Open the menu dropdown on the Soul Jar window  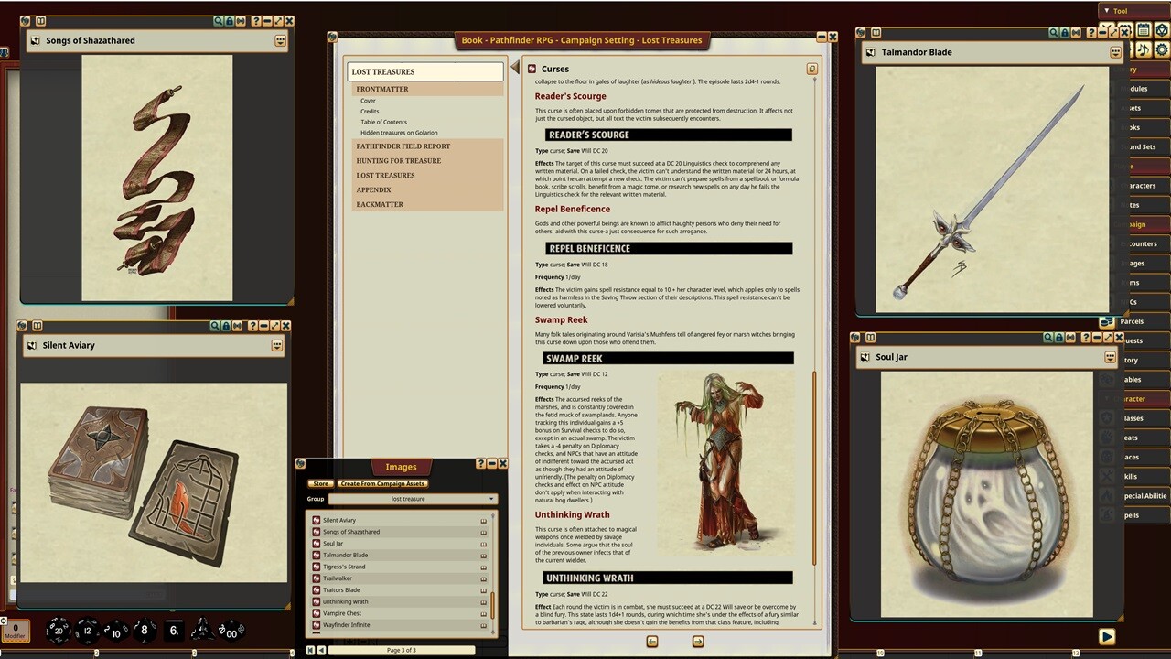(1110, 356)
